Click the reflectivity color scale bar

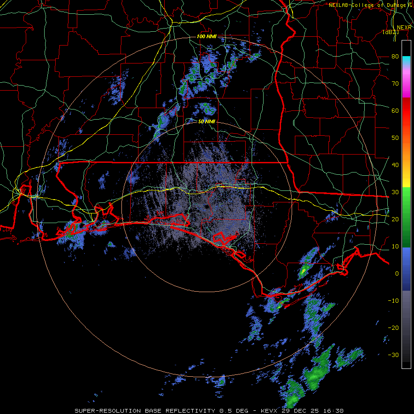pyautogui.click(x=406, y=204)
